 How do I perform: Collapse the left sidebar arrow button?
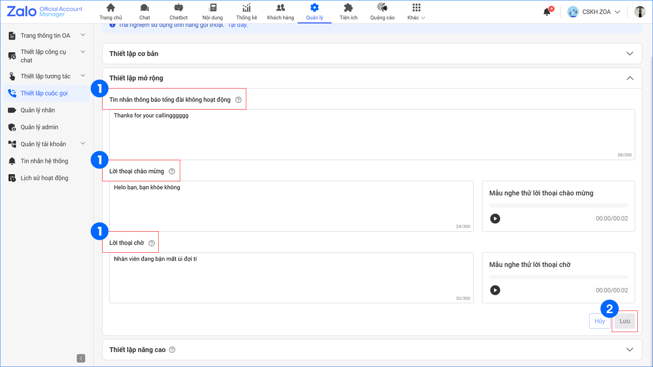click(81, 358)
